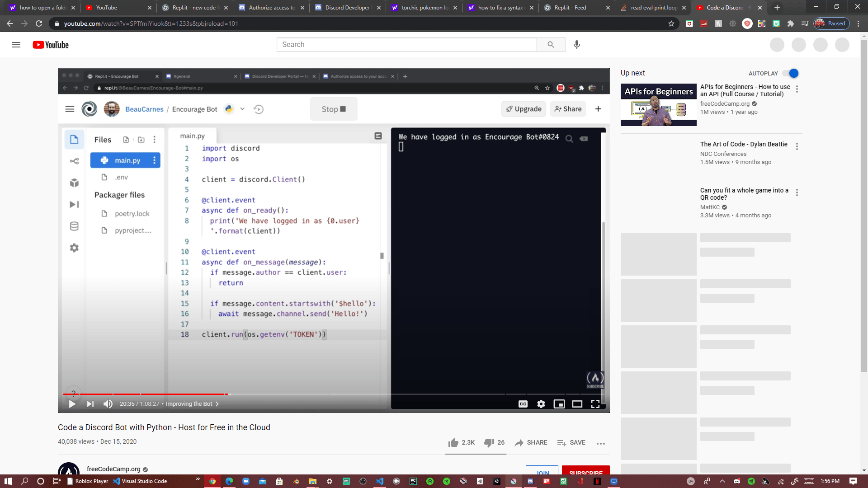Reload the page
868x488 pixels.
click(39, 23)
